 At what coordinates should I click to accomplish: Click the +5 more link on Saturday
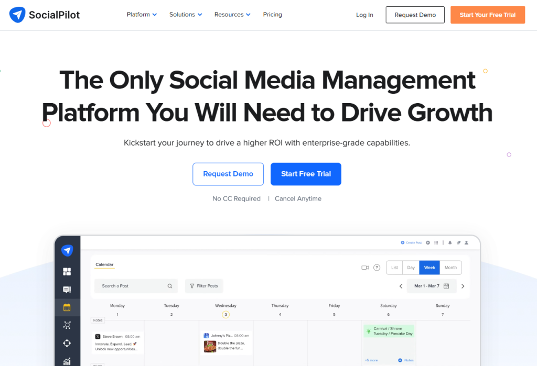tap(371, 360)
